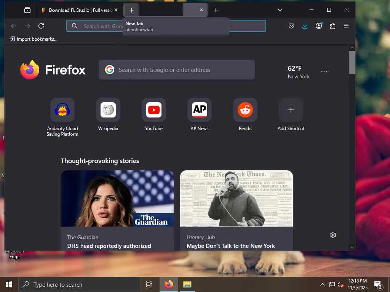Click the Firefox taskbar icon
The width and height of the screenshot is (390, 292).
tap(169, 284)
